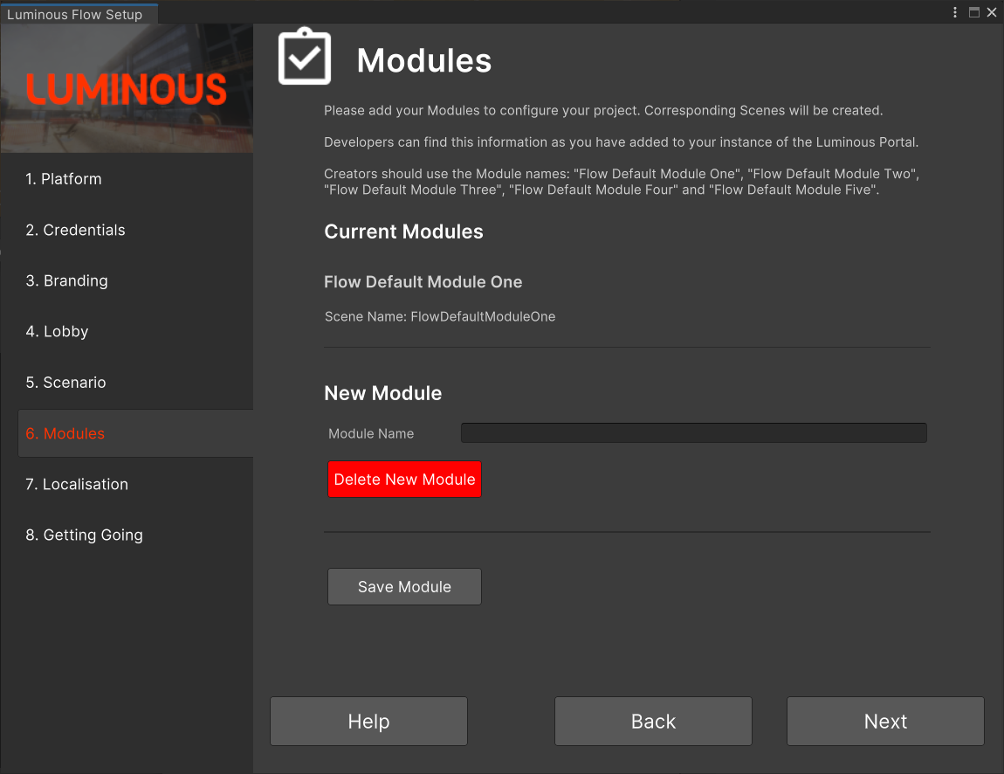1004x774 pixels.
Task: Navigate to the 4. Lobby step
Action: point(57,331)
